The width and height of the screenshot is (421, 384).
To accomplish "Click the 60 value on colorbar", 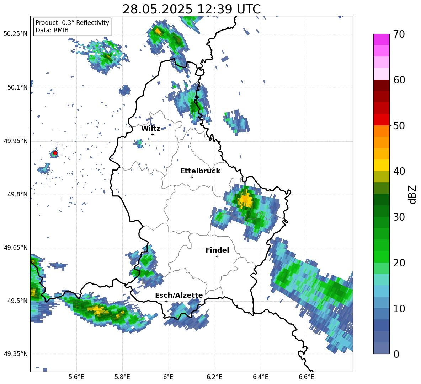I will point(399,80).
